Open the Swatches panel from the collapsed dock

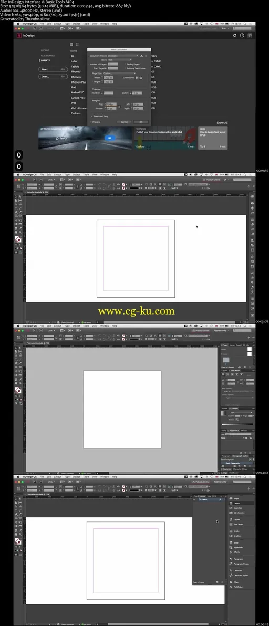[232, 508]
